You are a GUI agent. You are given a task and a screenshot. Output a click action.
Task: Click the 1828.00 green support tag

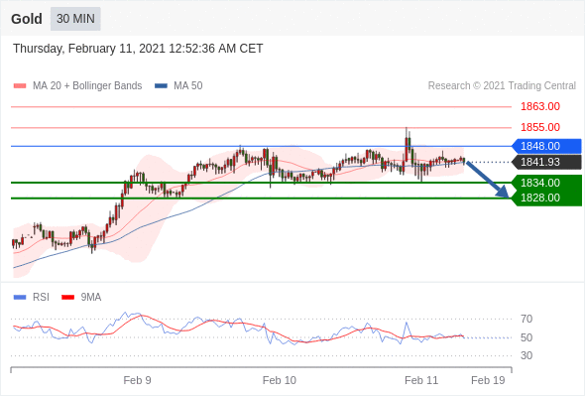(x=546, y=198)
